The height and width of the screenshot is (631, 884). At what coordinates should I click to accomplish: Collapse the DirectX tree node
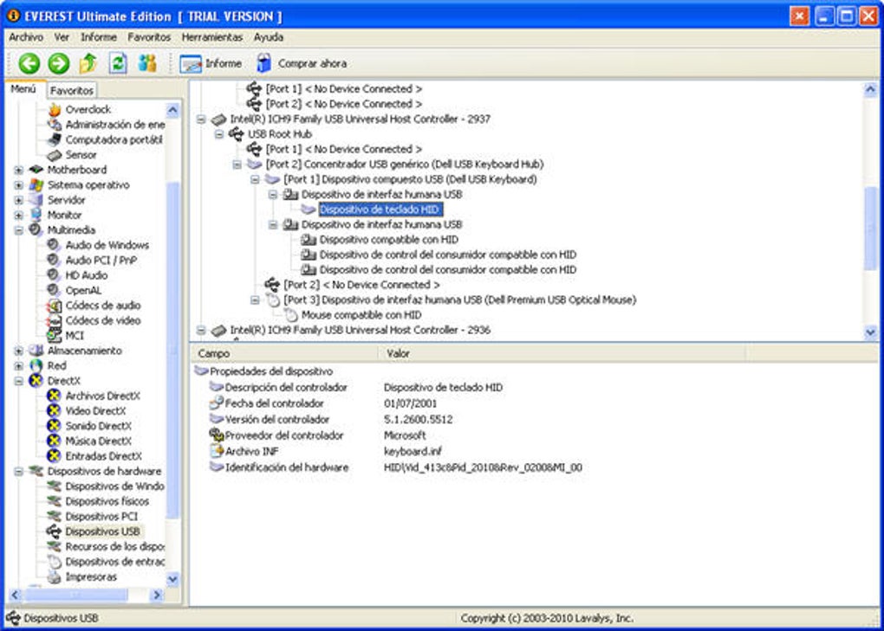[18, 381]
